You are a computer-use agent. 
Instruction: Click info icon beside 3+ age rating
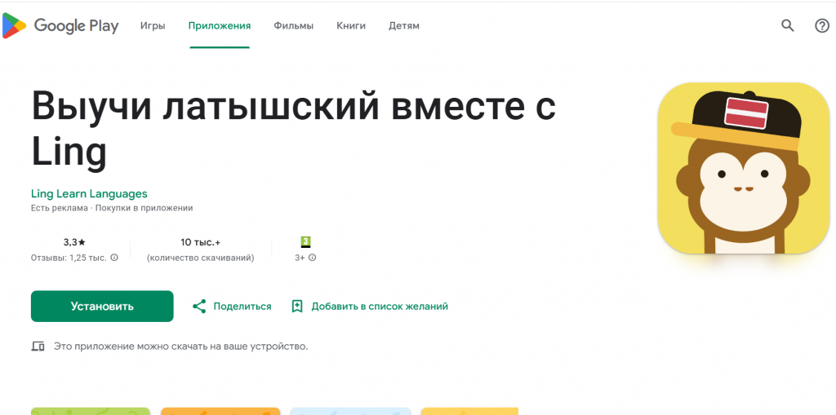[313, 258]
